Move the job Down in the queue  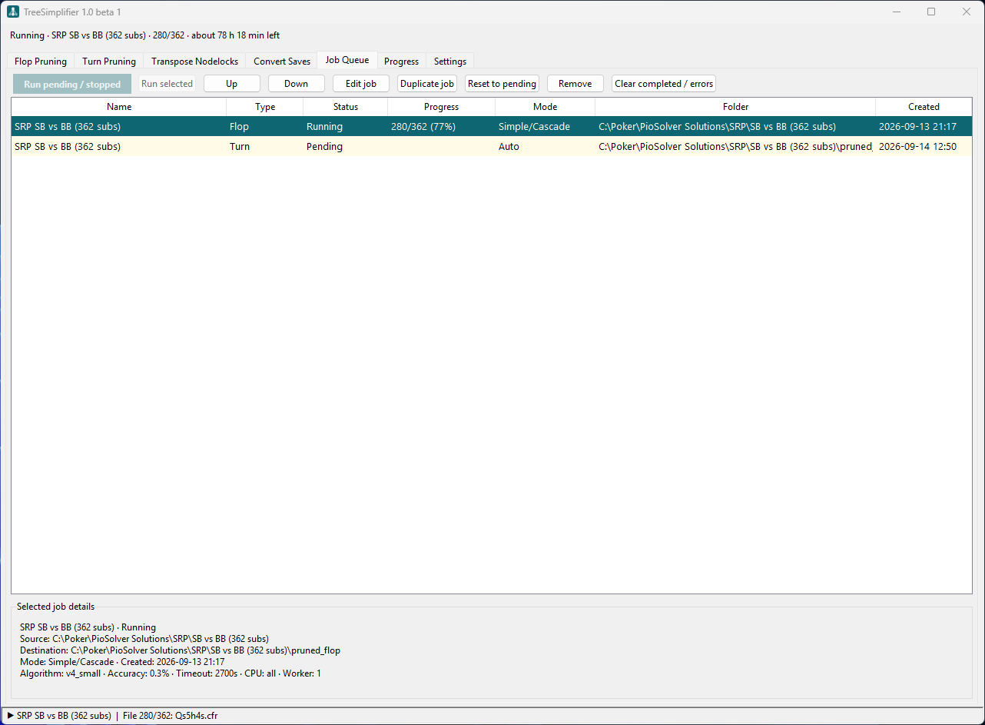coord(297,84)
